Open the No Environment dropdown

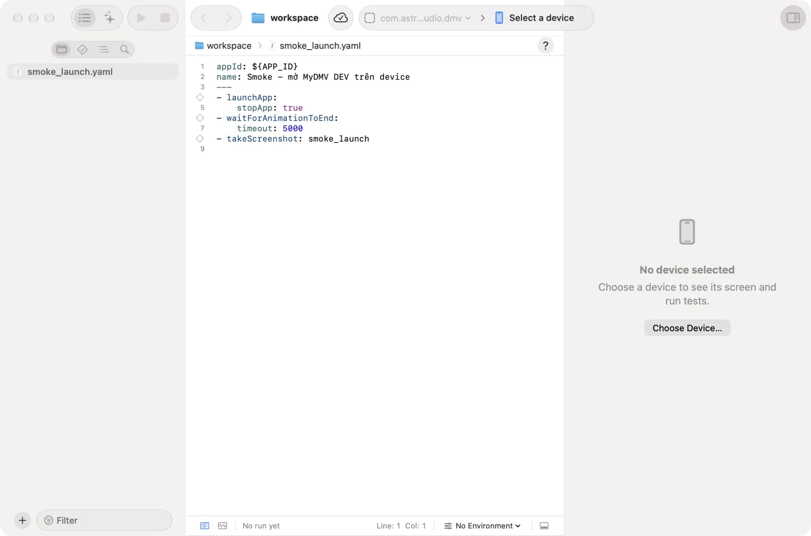tap(483, 526)
